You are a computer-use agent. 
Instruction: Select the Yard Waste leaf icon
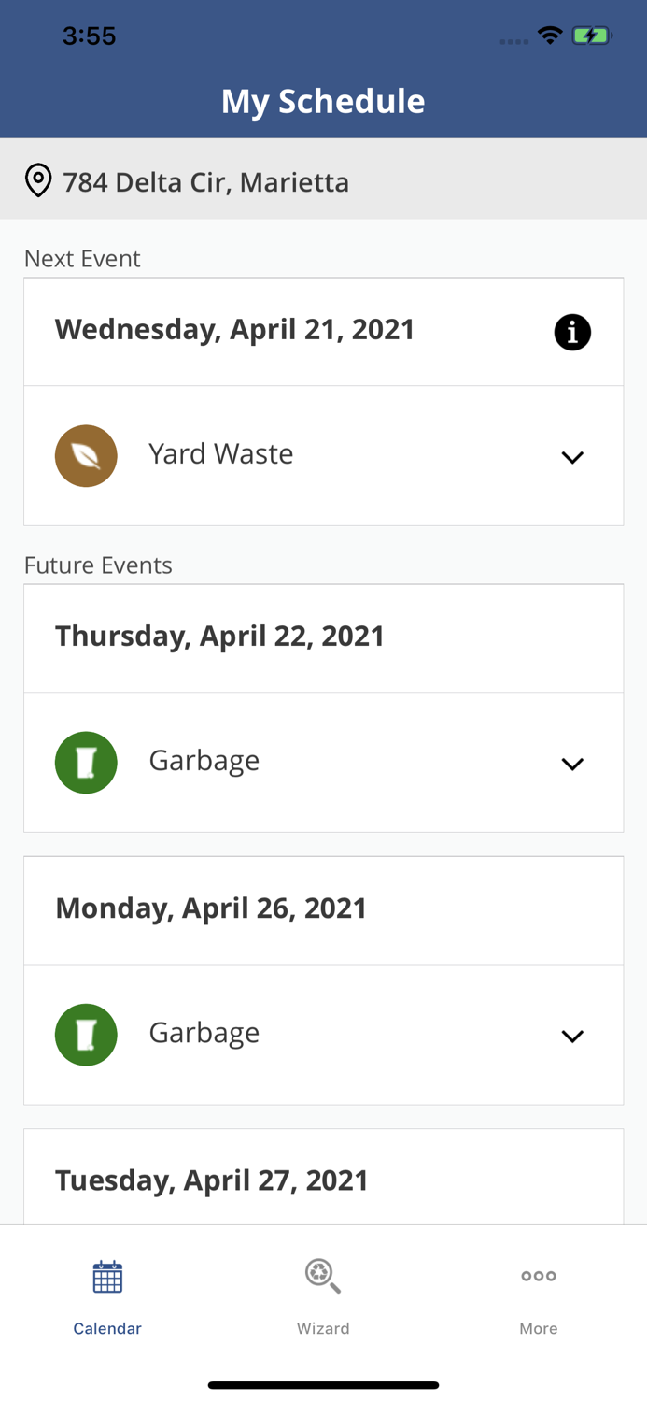86,455
